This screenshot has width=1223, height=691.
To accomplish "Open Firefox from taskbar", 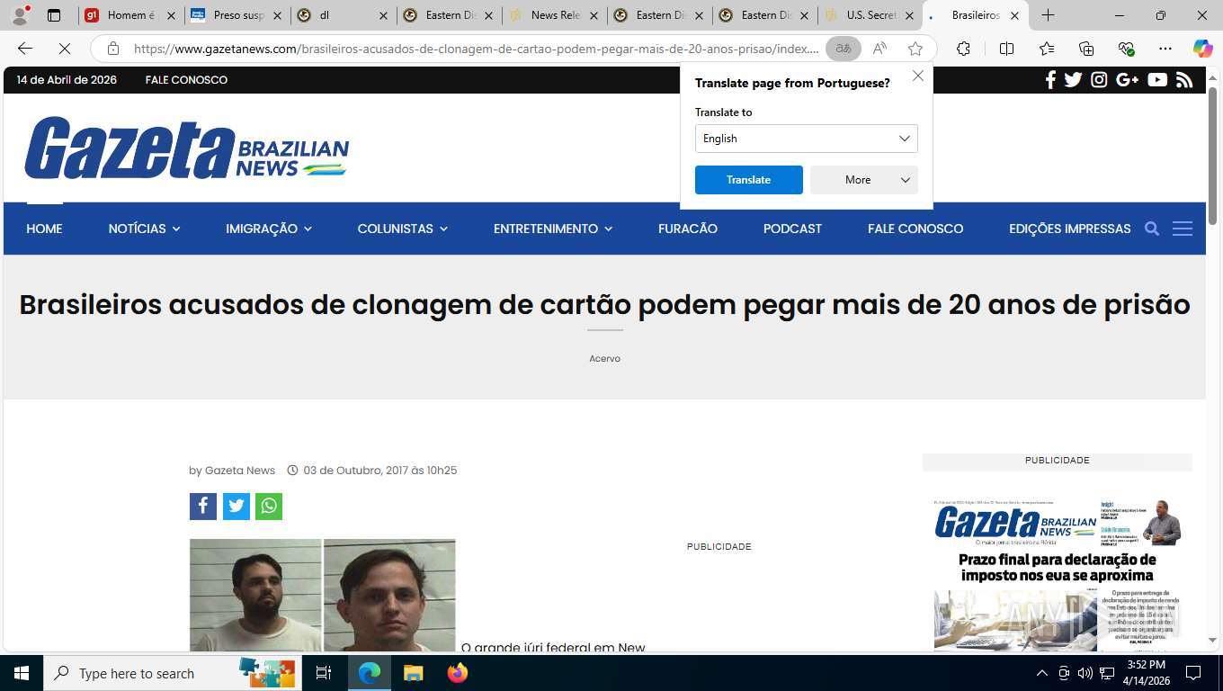I will [x=457, y=673].
